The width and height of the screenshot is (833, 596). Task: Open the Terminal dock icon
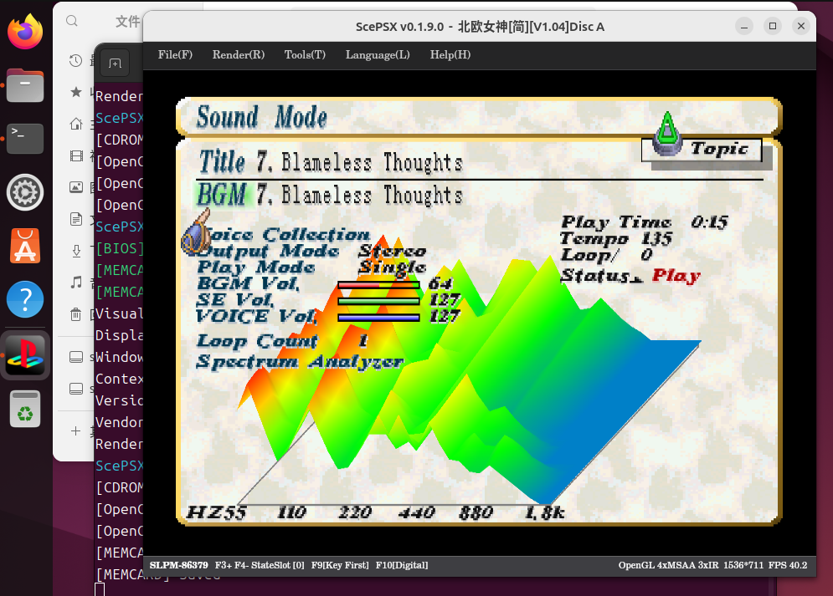point(25,139)
